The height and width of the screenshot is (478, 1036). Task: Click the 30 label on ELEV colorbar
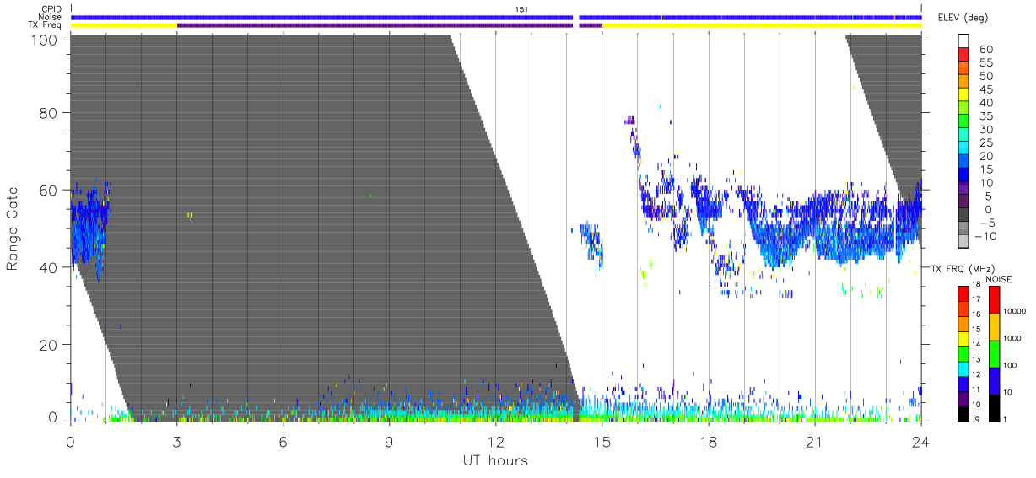[985, 130]
